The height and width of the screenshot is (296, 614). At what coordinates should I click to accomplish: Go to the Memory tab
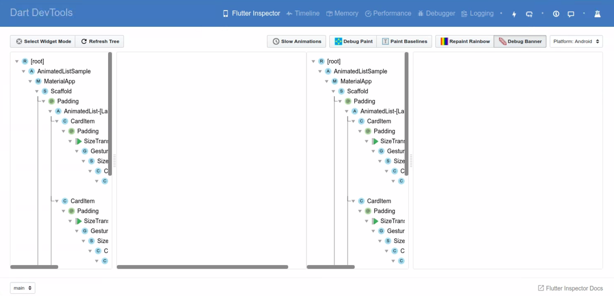342,14
